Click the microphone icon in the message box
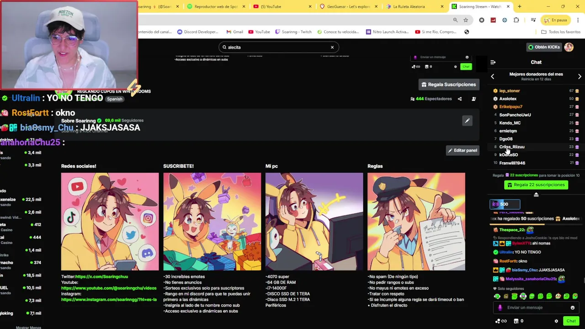The image size is (585, 329). coord(500,308)
